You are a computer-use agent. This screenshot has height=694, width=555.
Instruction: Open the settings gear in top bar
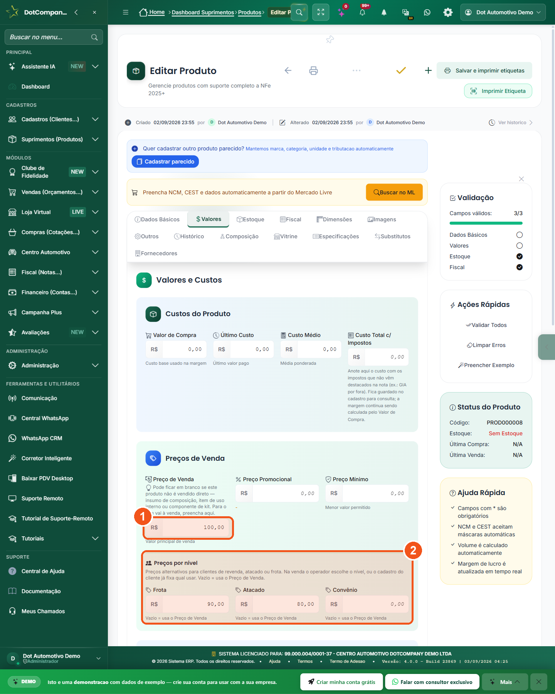point(448,12)
